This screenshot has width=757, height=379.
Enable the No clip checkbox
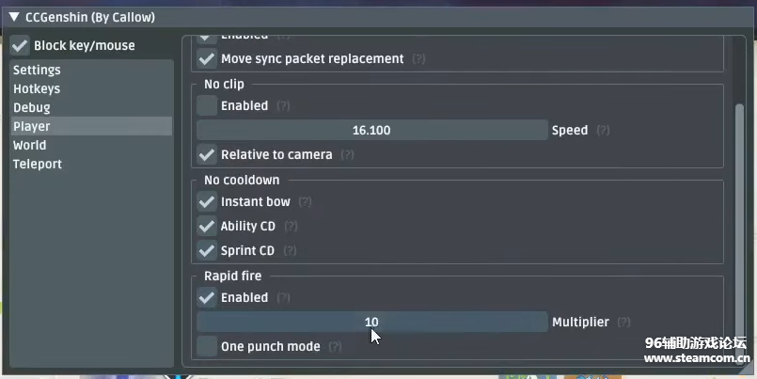[207, 106]
